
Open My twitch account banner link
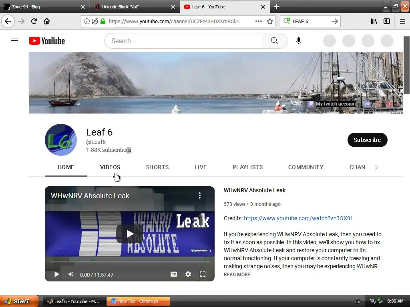(x=336, y=104)
